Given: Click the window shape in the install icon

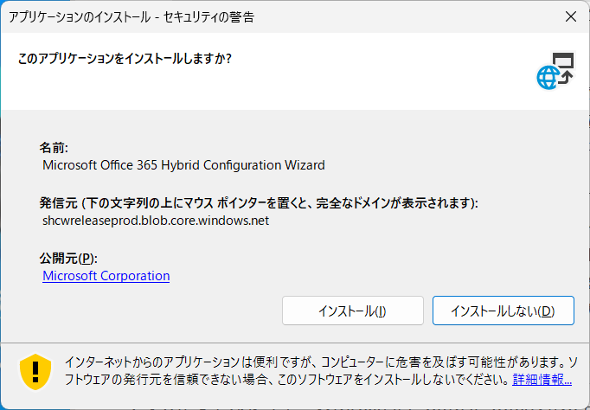Looking at the screenshot, I should point(563,60).
